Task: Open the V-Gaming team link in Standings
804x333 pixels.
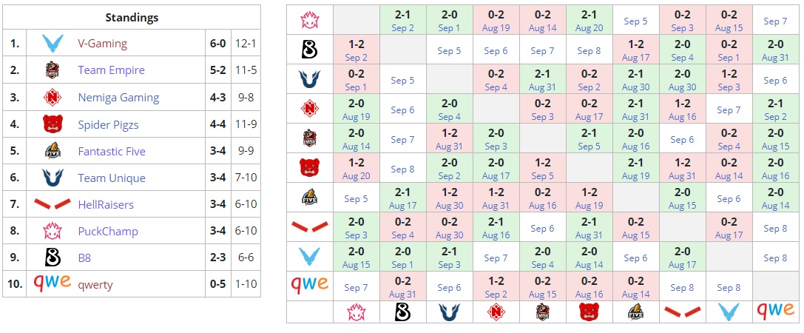Action: point(102,44)
